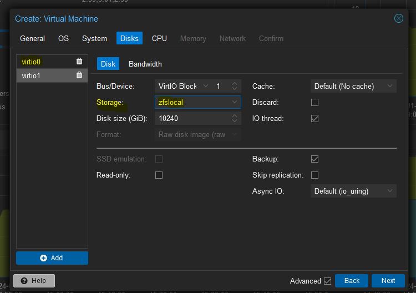The width and height of the screenshot is (416, 293).
Task: Toggle Skip replication checkbox
Action: (x=314, y=175)
